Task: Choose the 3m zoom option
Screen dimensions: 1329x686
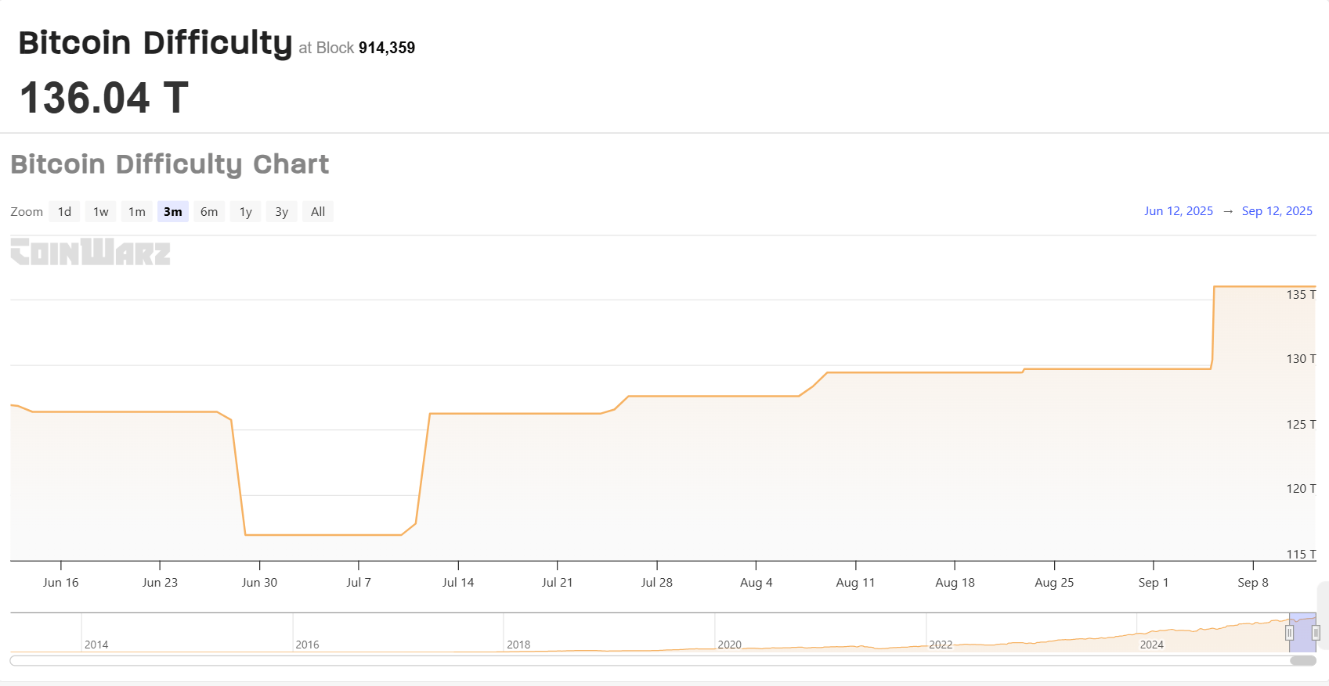Action: (x=173, y=212)
